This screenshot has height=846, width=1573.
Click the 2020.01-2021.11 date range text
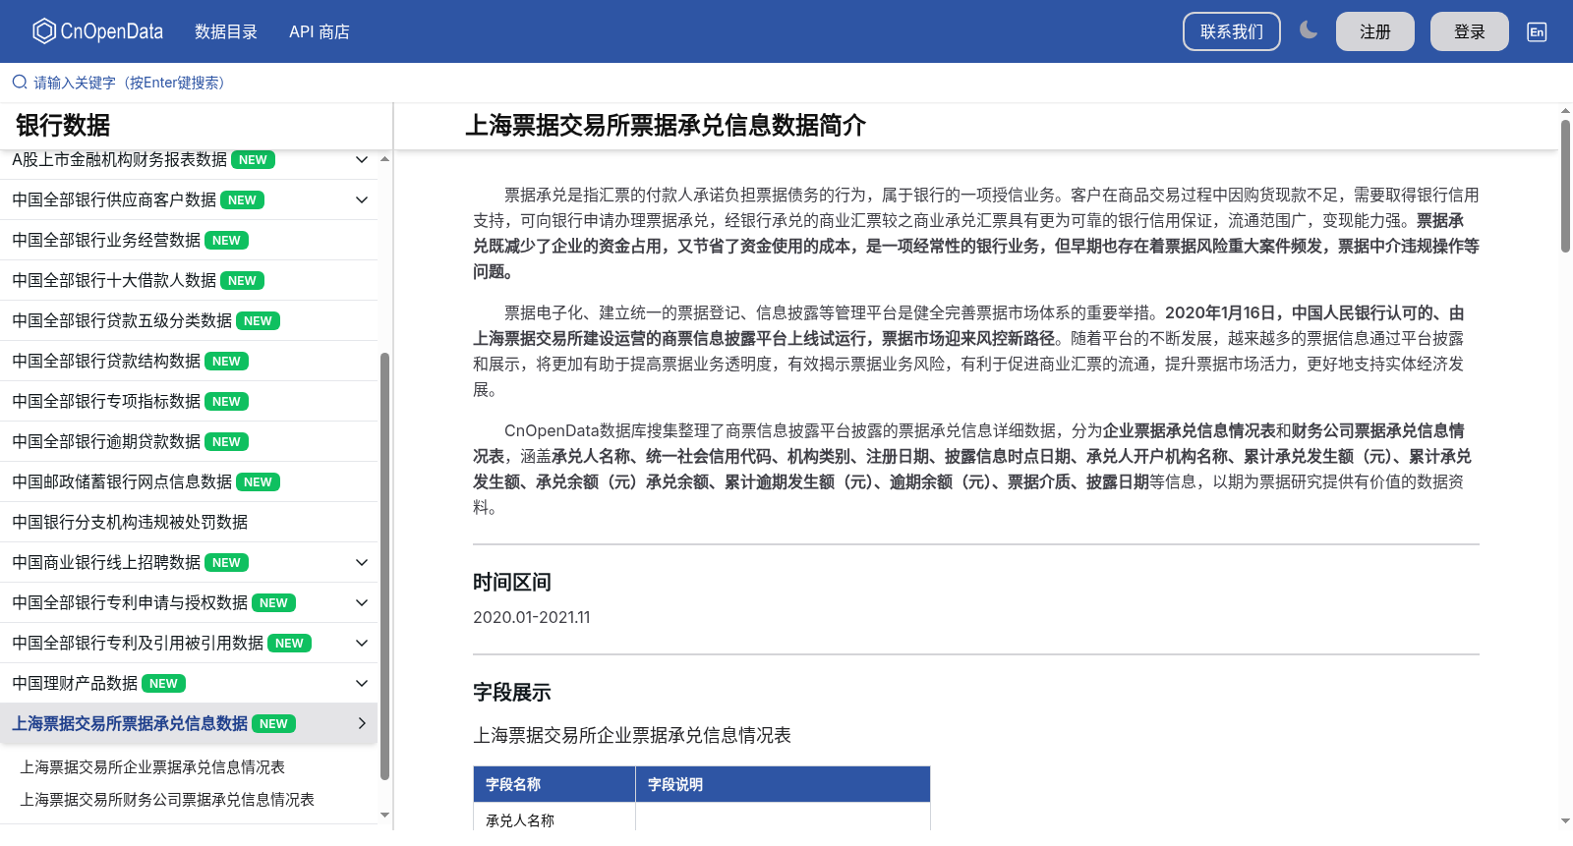532,617
